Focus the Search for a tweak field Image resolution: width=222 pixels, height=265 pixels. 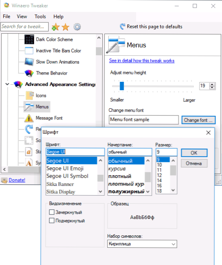coord(24,27)
